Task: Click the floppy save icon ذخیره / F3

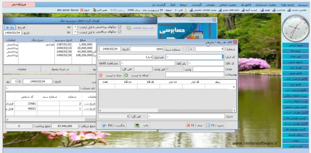Action: coord(208,125)
